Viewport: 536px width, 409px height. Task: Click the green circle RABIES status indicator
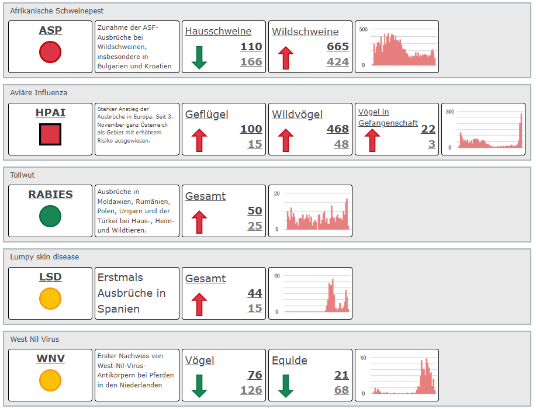pos(50,216)
